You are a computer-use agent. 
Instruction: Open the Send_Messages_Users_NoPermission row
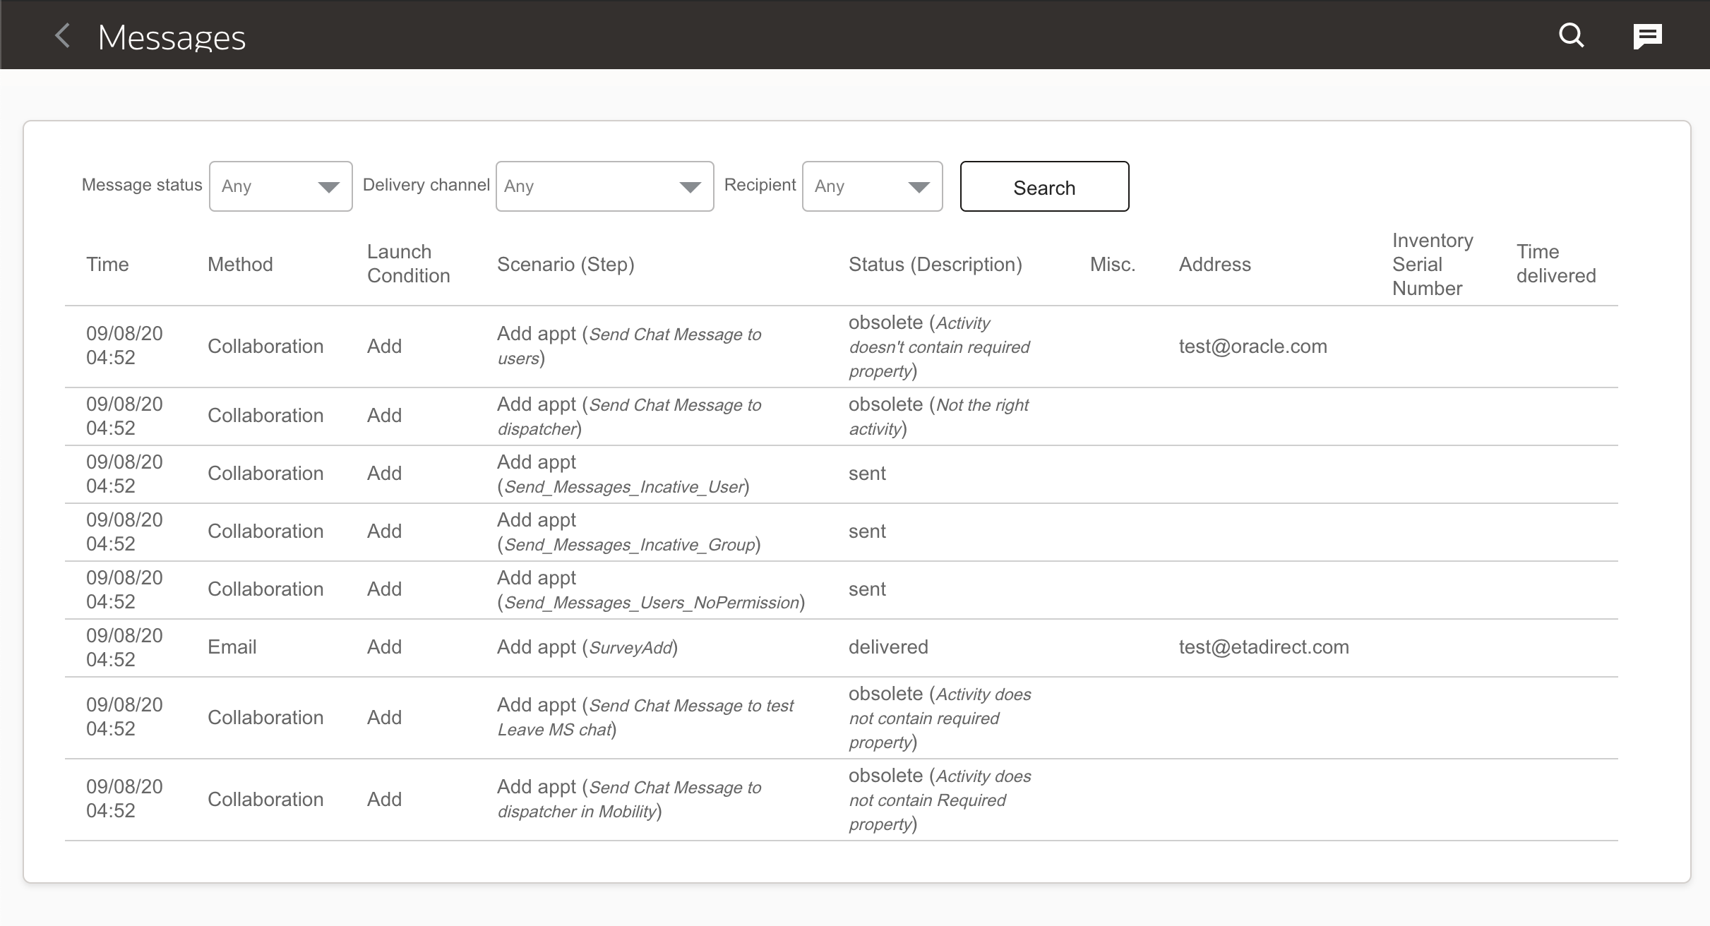pyautogui.click(x=651, y=589)
